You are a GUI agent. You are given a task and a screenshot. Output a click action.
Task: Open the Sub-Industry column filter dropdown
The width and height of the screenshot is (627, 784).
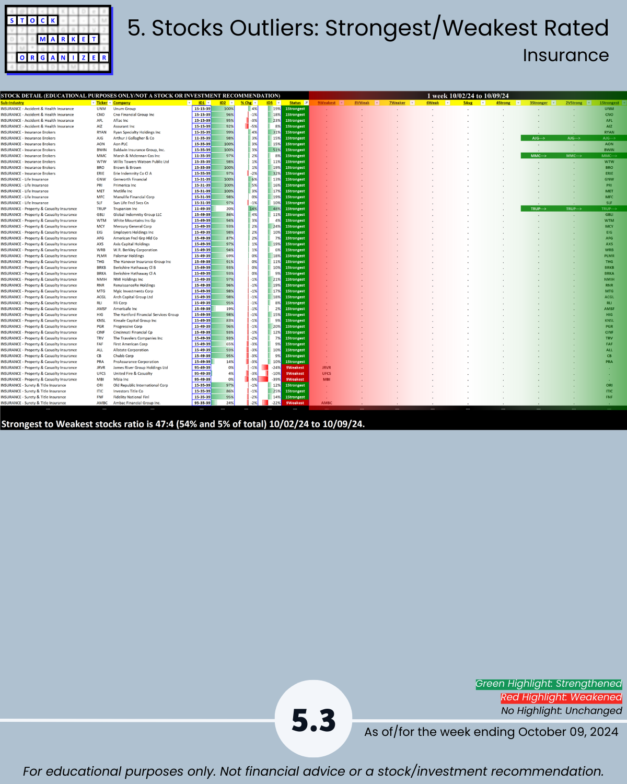94,103
